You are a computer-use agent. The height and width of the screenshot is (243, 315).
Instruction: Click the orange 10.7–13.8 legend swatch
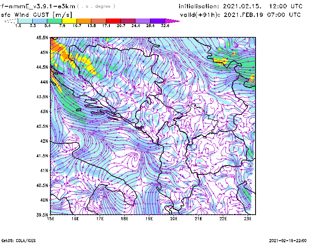pyautogui.click(x=84, y=21)
